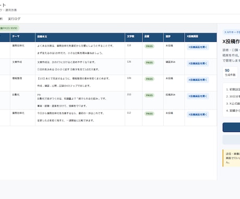Click the character count 118
Image resolution: width=240 pixels, height=199 pixels.
[x=129, y=46]
